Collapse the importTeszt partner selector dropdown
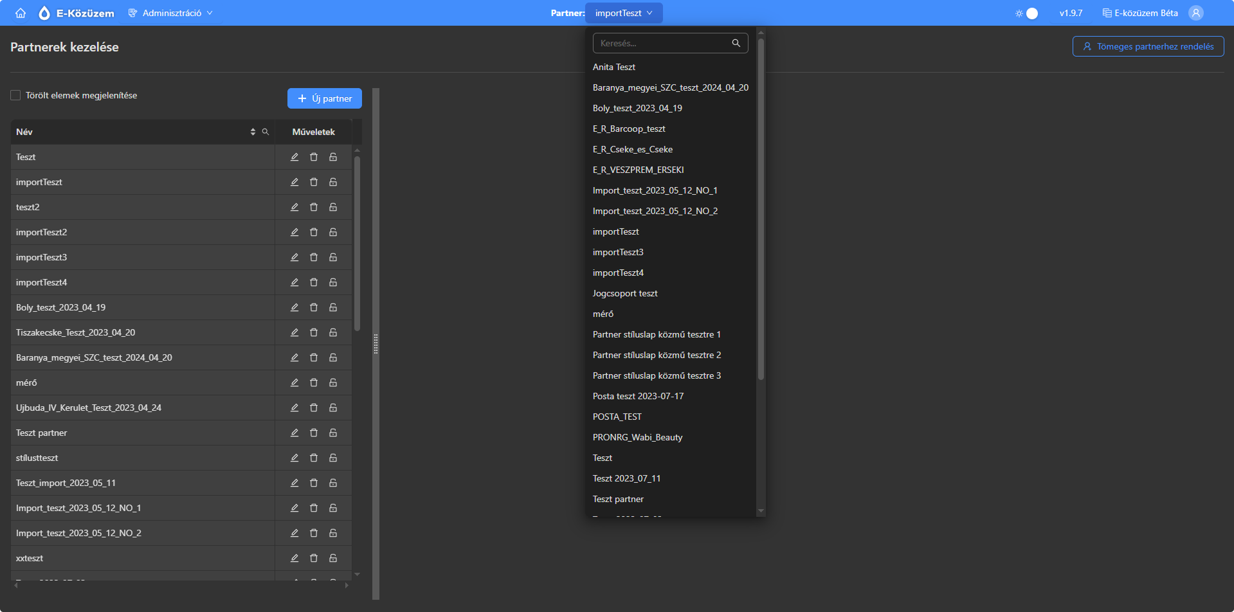Screen dimensions: 1234x612 tap(623, 13)
